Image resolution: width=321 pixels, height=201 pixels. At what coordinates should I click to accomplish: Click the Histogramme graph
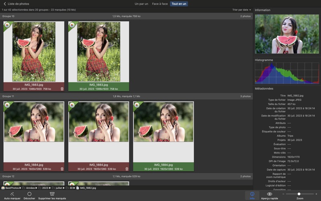pos(287,73)
